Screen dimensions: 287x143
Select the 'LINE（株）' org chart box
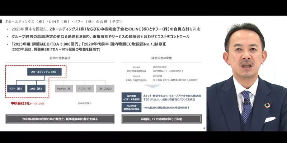coord(37,89)
